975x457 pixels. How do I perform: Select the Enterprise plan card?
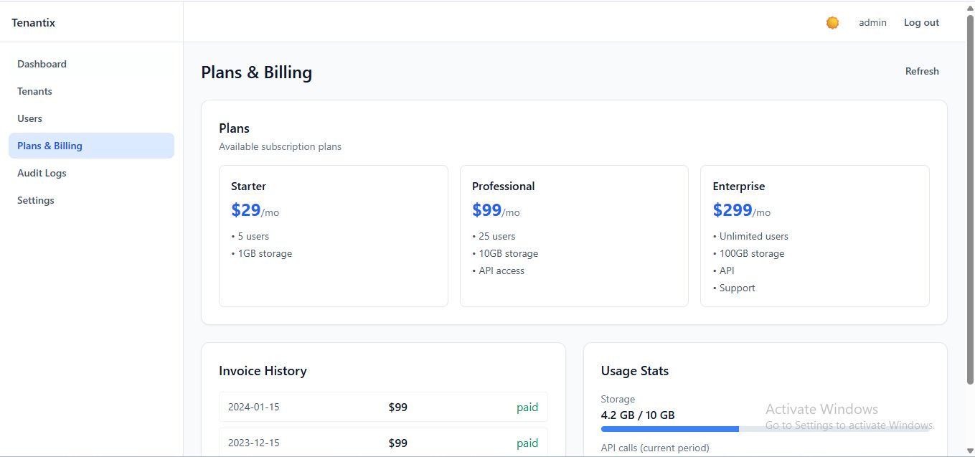coord(814,235)
